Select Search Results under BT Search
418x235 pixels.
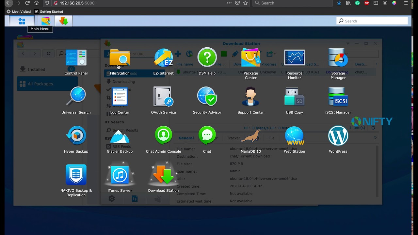[125, 130]
